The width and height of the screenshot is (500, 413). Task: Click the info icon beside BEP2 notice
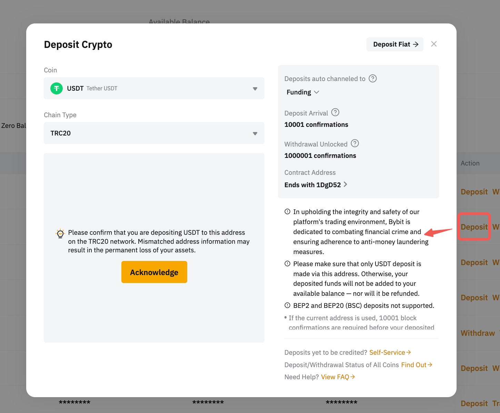(x=287, y=305)
